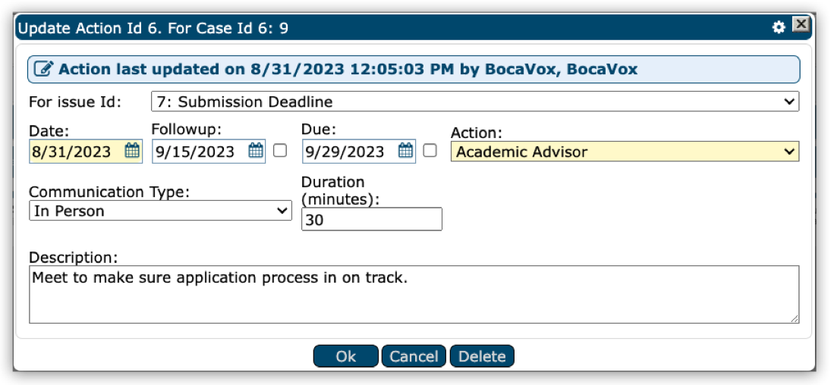Open the Followup calendar picker icon
Viewport: 831px width, 385px height.
[257, 152]
